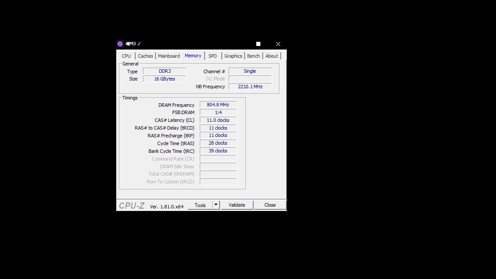Screen dimensions: 496x279
Task: Click the 'Row To Column (tRCD)' label
Action: (x=170, y=182)
